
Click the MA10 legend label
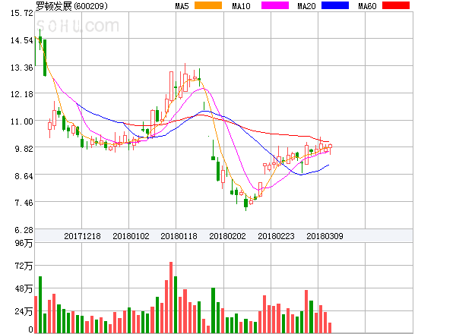pos(241,6)
